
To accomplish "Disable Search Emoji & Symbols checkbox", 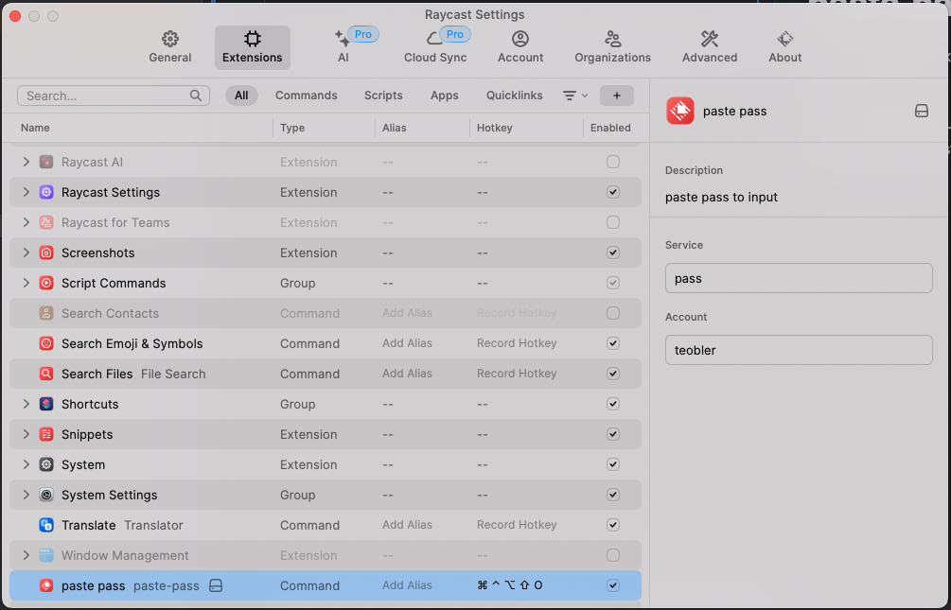I will 613,343.
